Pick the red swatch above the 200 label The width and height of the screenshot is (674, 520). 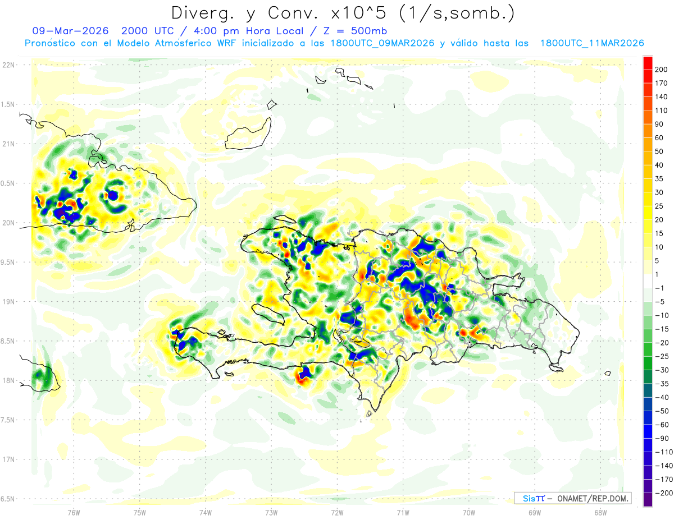[x=648, y=63]
